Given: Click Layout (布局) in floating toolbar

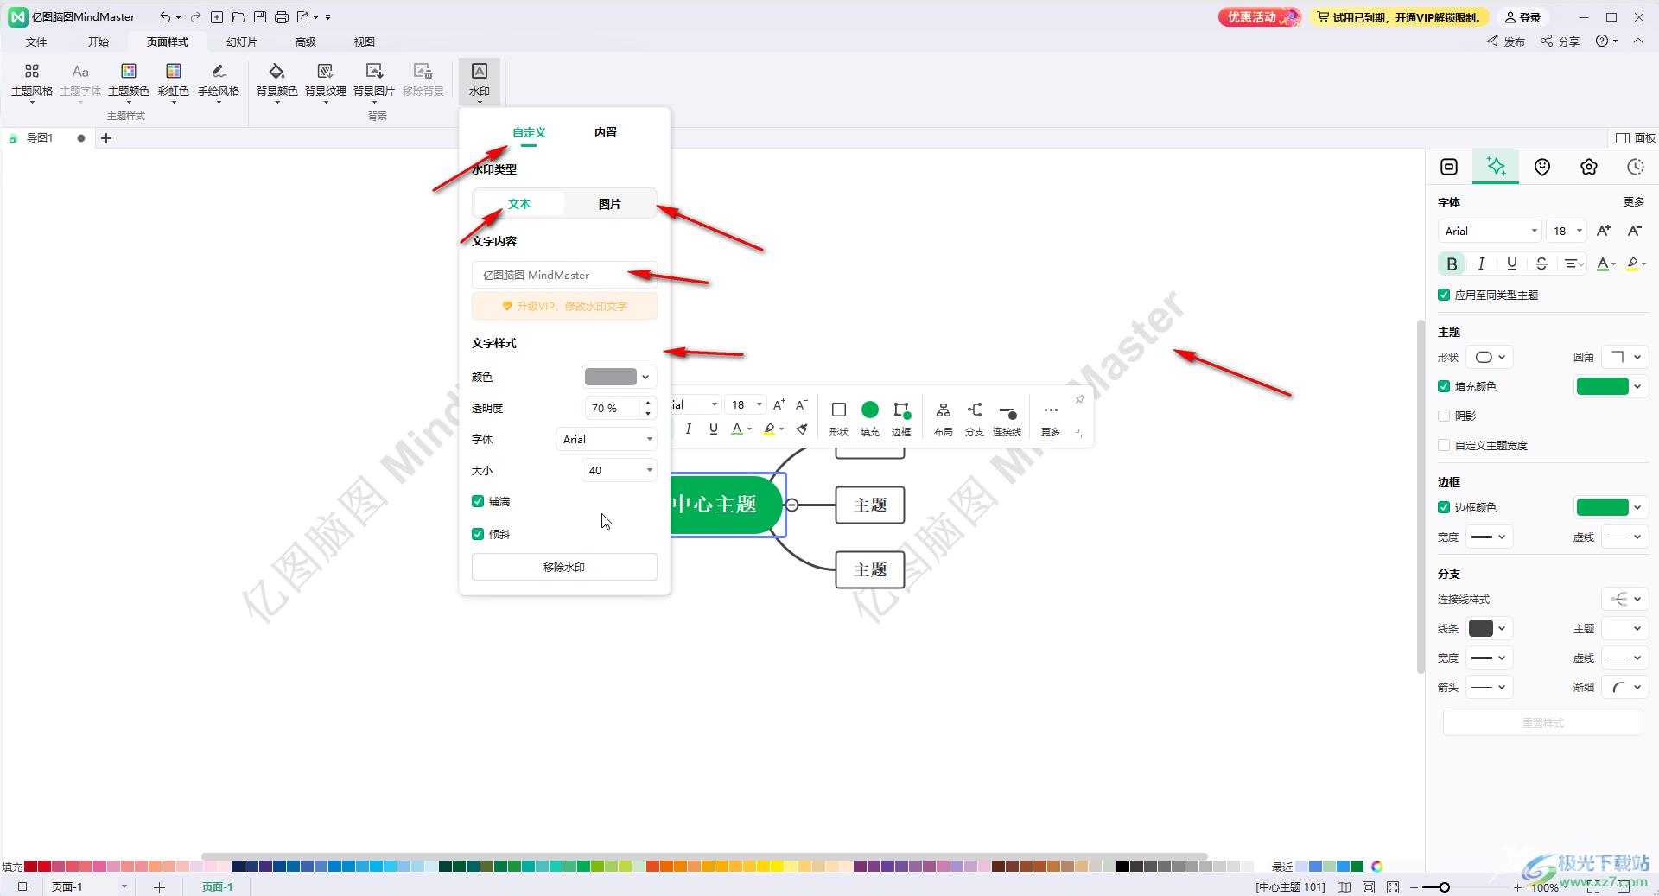Looking at the screenshot, I should 944,419.
